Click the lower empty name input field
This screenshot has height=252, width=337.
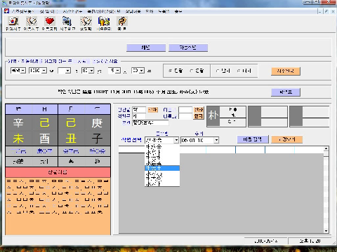click(185, 116)
